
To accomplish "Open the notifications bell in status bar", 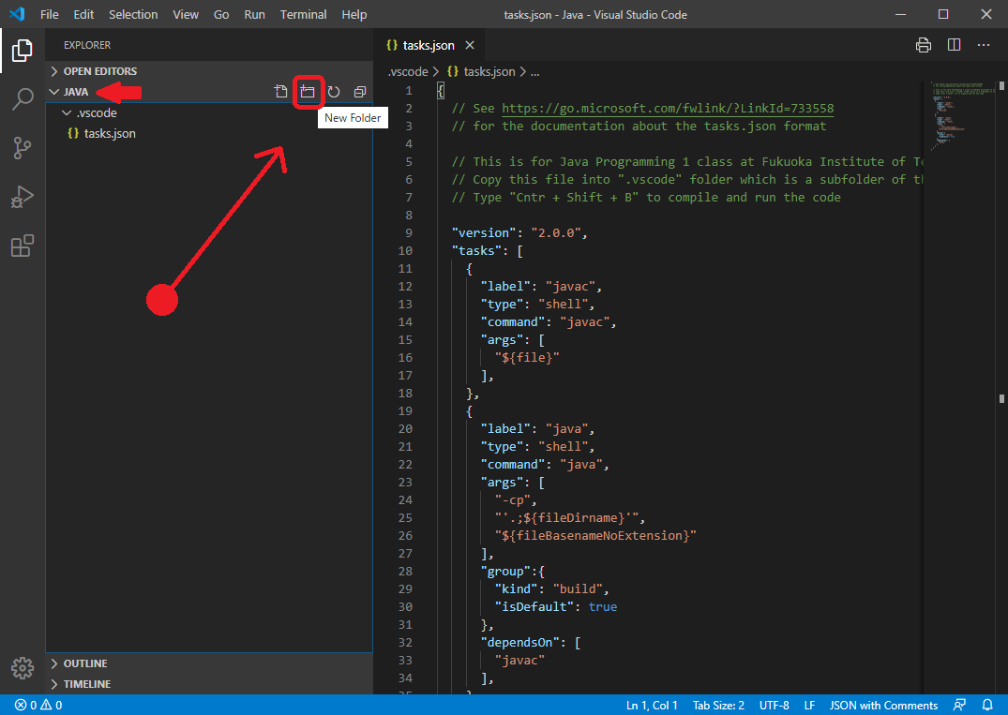I will (987, 705).
